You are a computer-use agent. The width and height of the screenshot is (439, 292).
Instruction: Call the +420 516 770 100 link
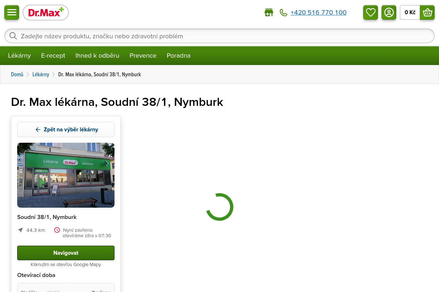318,12
